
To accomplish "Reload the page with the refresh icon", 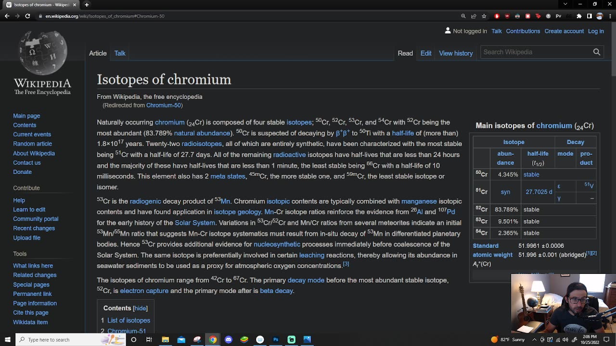I will coord(27,16).
